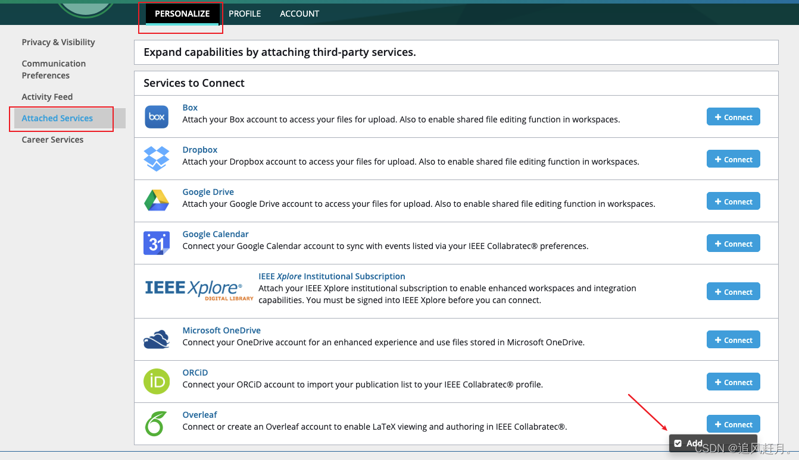Switch to the PROFILE tab

pyautogui.click(x=245, y=13)
